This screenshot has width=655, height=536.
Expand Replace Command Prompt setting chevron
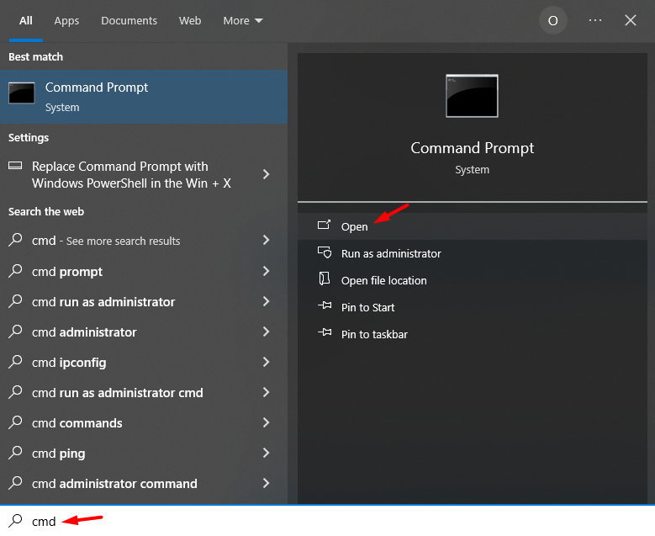[266, 174]
